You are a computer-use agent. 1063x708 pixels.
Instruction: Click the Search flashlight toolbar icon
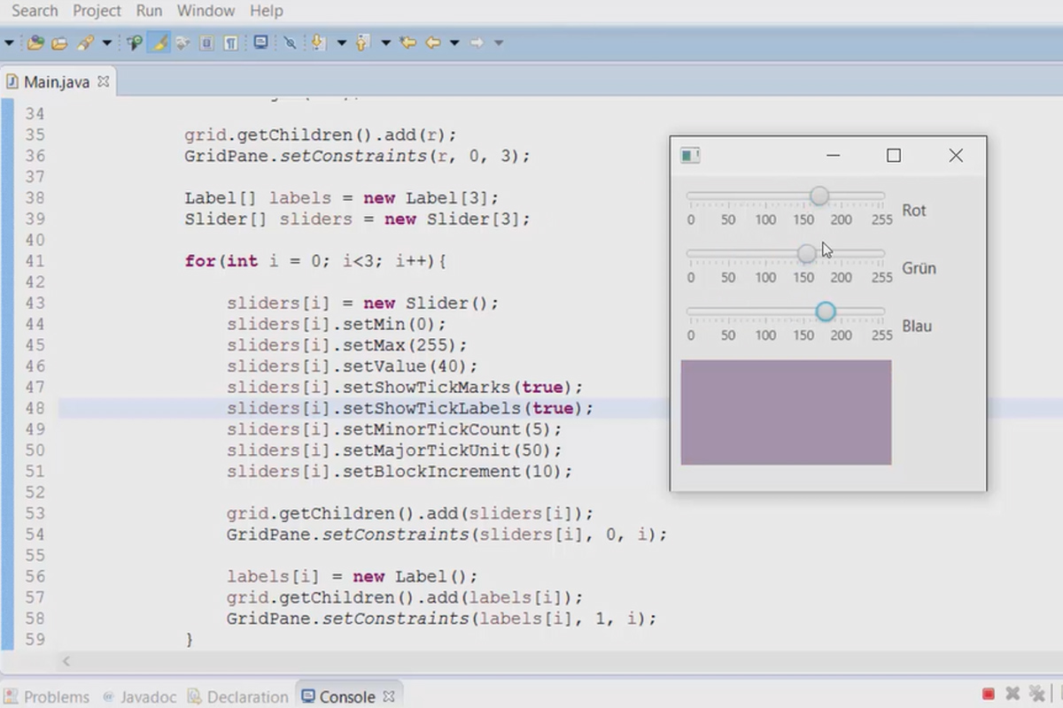[85, 42]
